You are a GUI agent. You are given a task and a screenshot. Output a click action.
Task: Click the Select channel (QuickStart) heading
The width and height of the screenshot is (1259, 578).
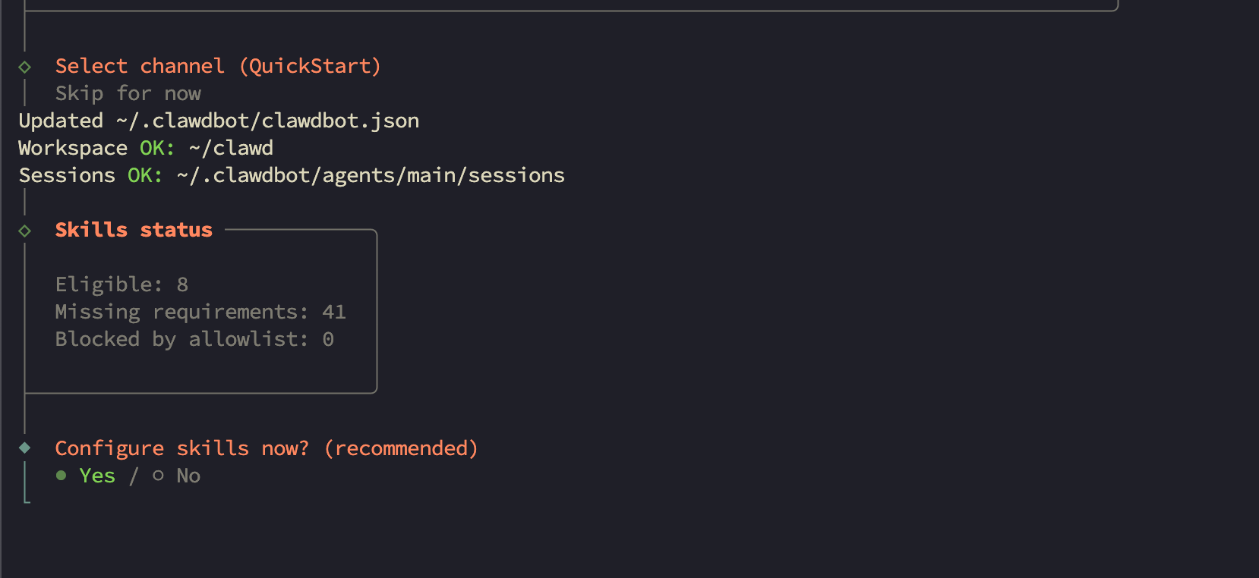pyautogui.click(x=218, y=66)
